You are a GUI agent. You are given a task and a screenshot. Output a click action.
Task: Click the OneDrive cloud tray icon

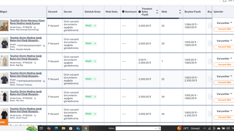(219, 128)
